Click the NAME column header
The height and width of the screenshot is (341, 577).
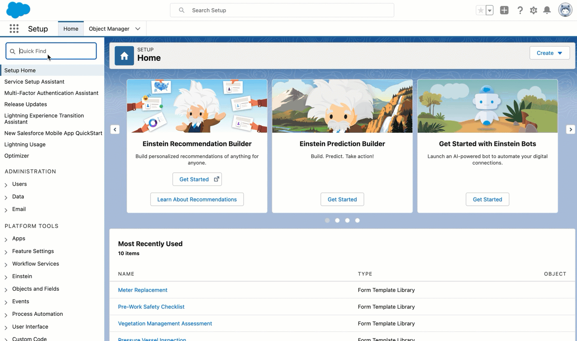126,274
